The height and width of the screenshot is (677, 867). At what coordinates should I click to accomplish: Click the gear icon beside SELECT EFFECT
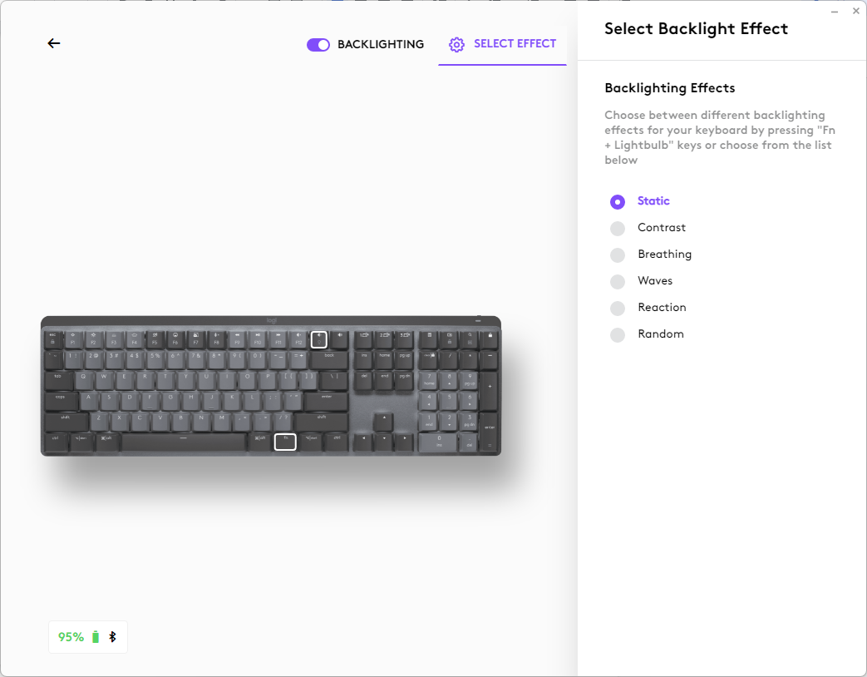[456, 45]
